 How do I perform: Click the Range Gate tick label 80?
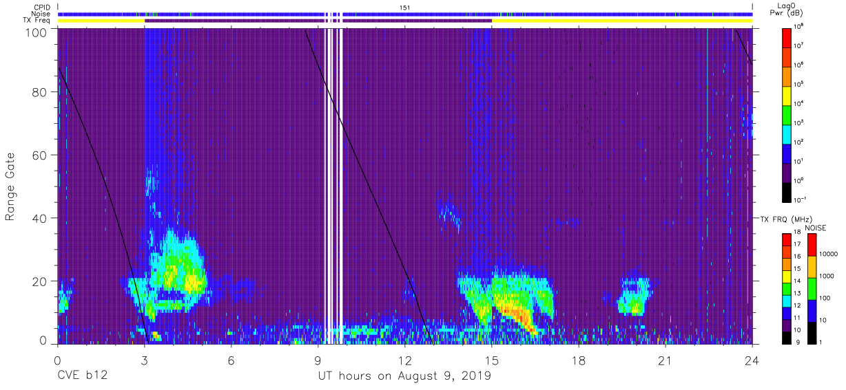click(x=40, y=92)
